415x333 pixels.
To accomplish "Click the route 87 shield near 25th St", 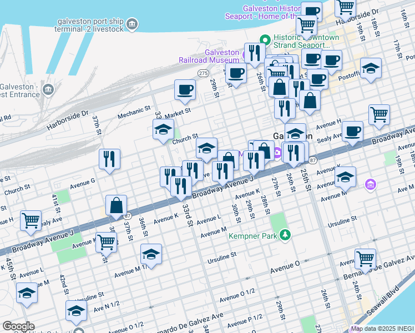I will [x=312, y=160].
